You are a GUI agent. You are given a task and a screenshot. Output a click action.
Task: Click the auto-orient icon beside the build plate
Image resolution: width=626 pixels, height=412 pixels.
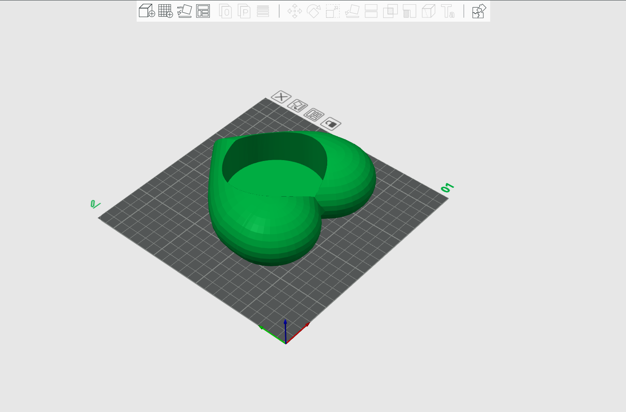298,106
